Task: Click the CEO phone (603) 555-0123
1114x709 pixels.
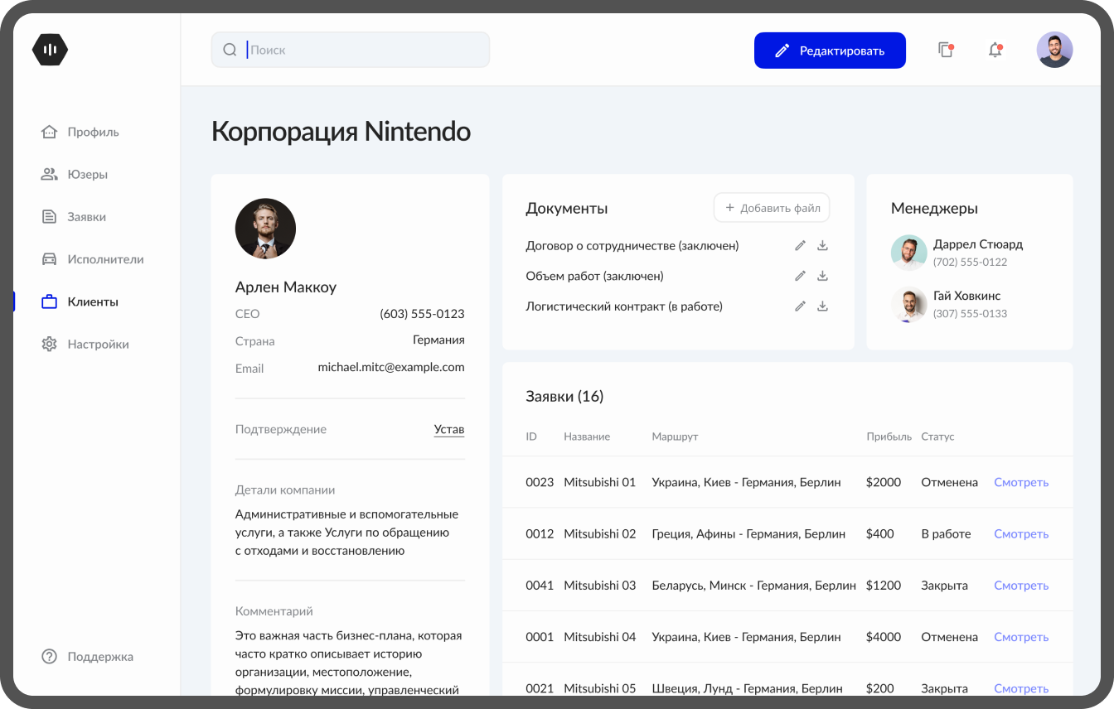Action: (422, 314)
